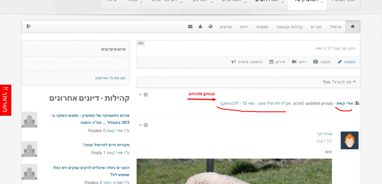Click group avatar beside פורום התעסוקה discussion
Screen dimensions: 382x184
[x=29, y=120]
